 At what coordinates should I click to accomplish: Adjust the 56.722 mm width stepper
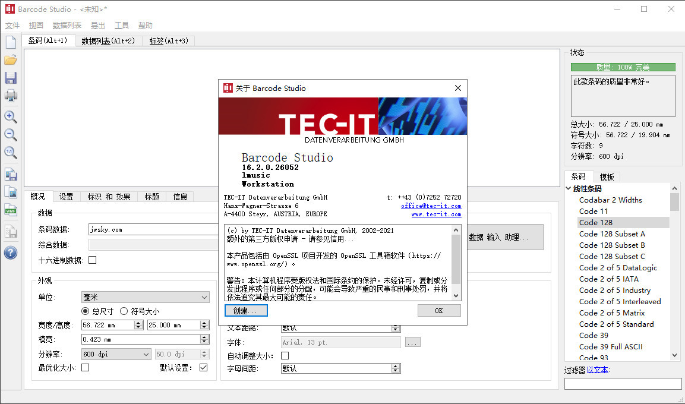pyautogui.click(x=138, y=325)
